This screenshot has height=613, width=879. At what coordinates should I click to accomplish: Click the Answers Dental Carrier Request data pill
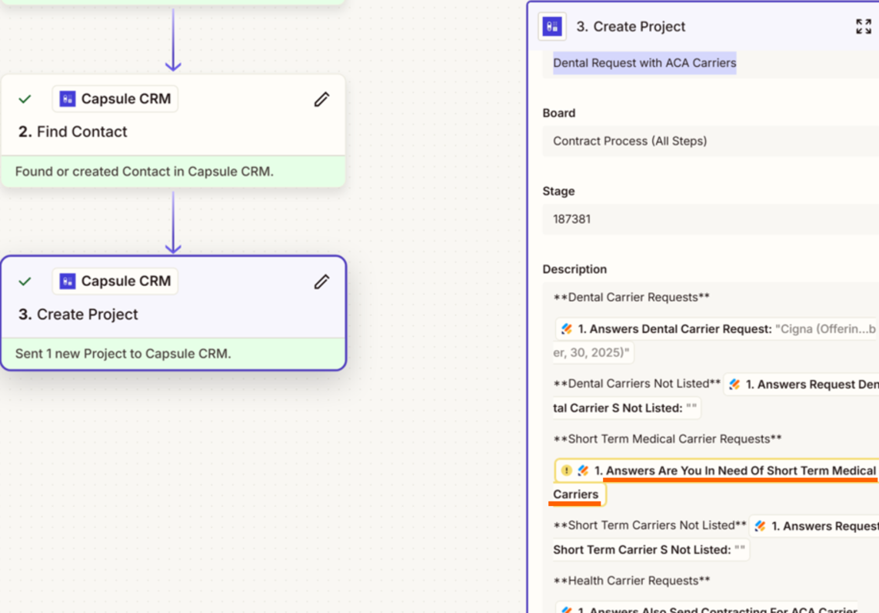tap(715, 329)
